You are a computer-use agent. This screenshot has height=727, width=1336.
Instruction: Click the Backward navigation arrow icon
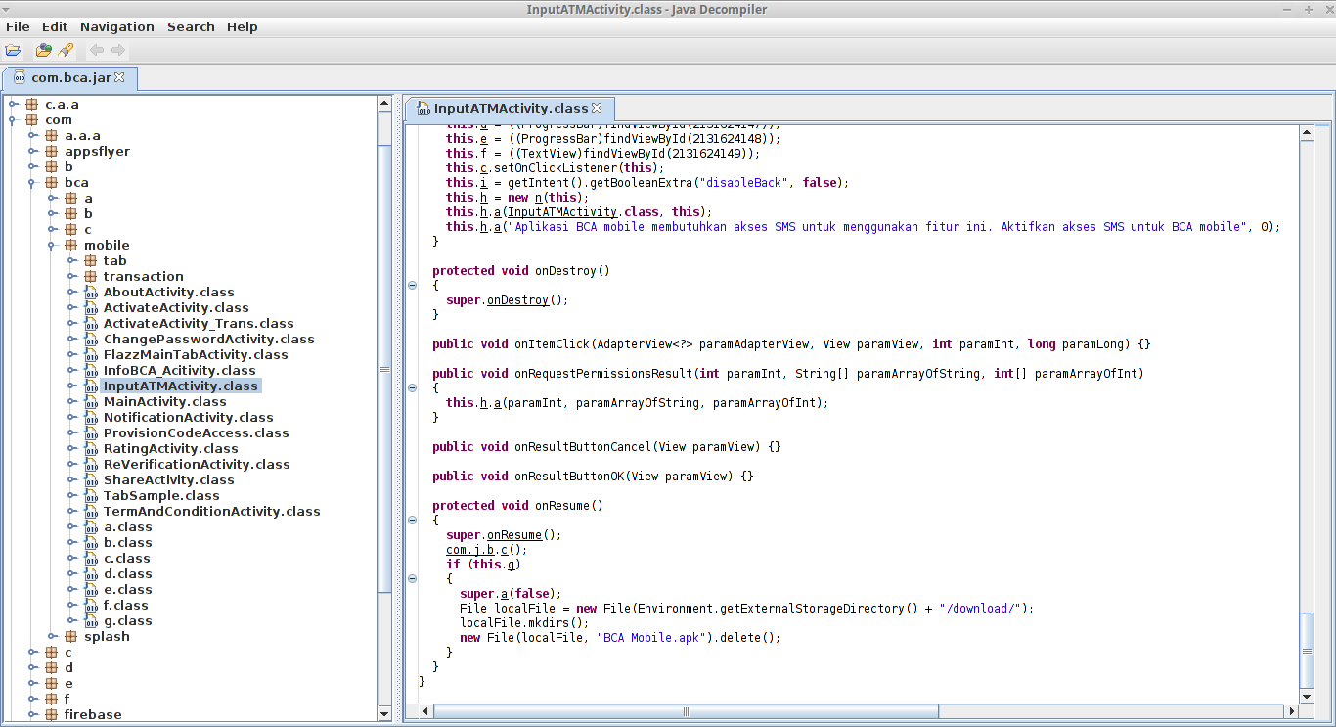pyautogui.click(x=97, y=50)
